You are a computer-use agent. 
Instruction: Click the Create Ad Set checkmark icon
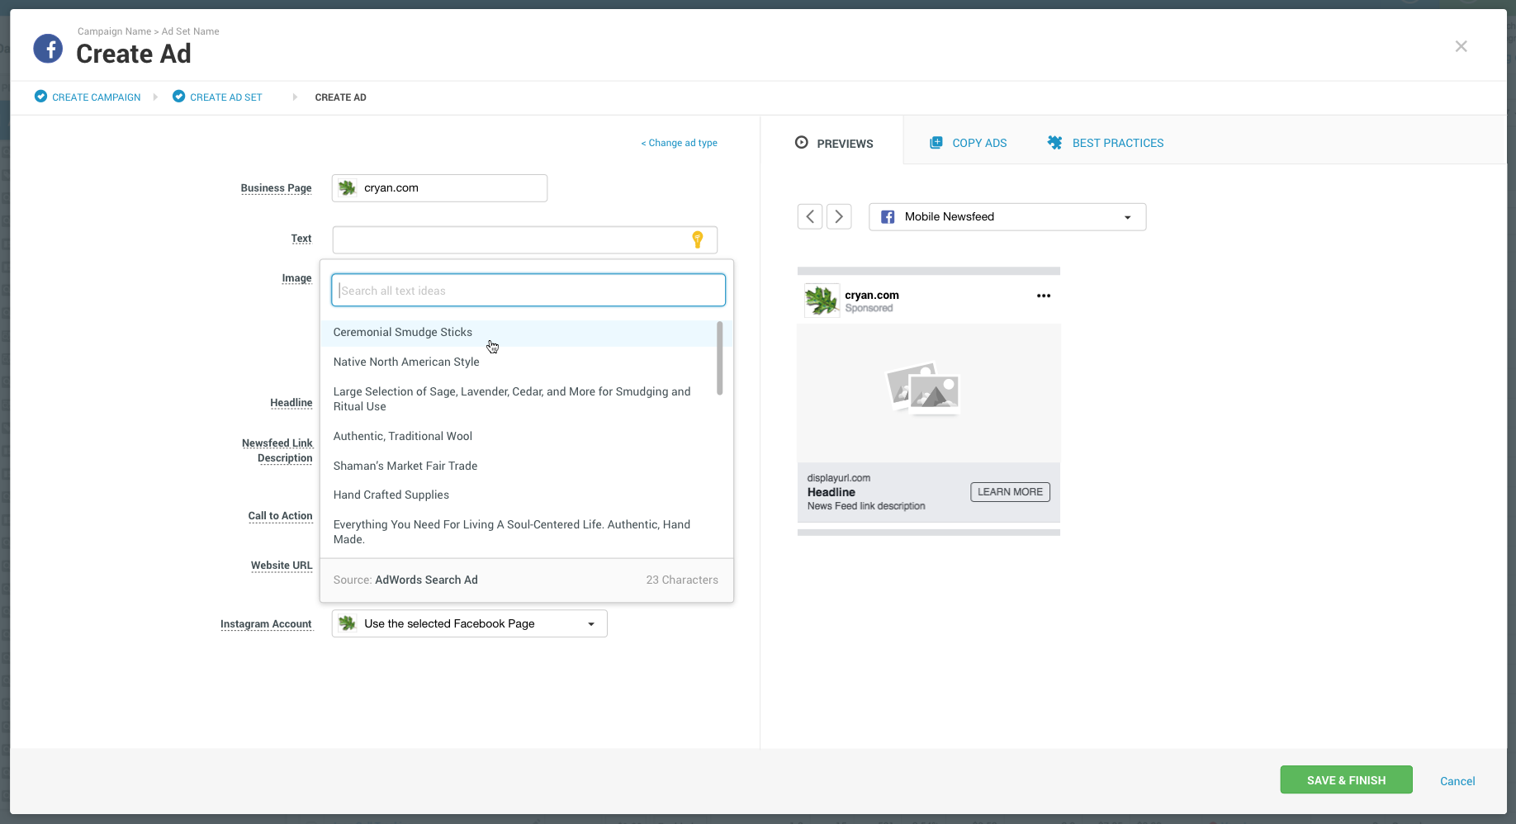178,97
